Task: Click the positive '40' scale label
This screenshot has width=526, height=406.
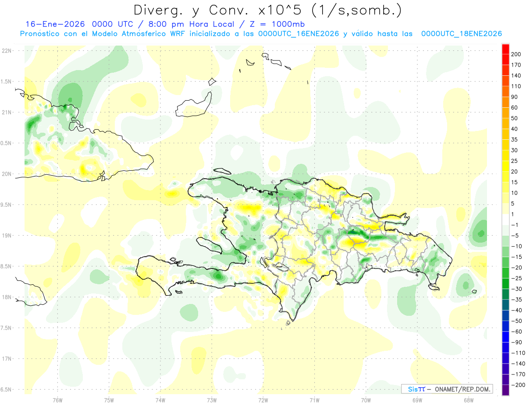Action: coord(515,129)
